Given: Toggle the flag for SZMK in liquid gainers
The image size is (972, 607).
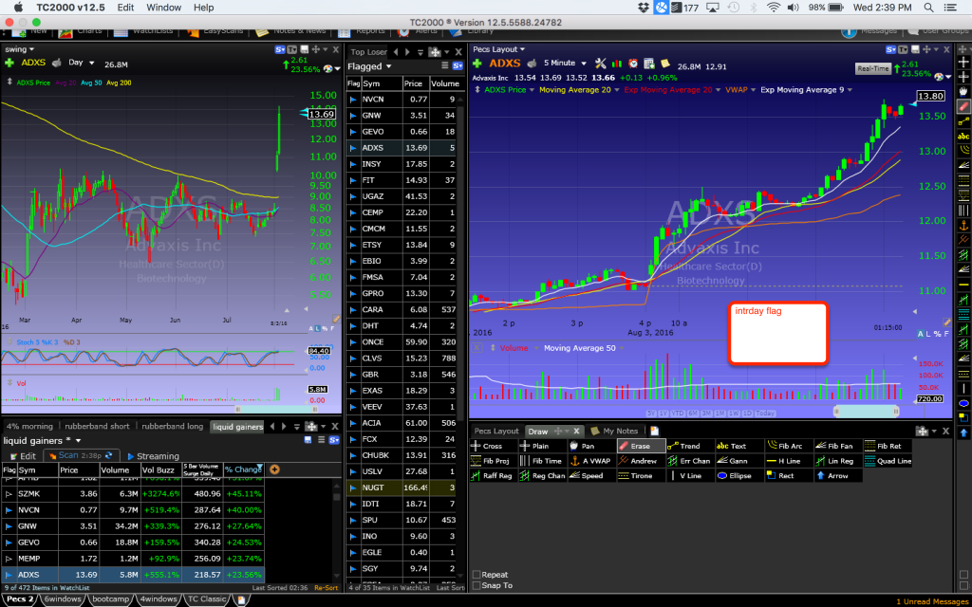Looking at the screenshot, I should click(x=9, y=494).
